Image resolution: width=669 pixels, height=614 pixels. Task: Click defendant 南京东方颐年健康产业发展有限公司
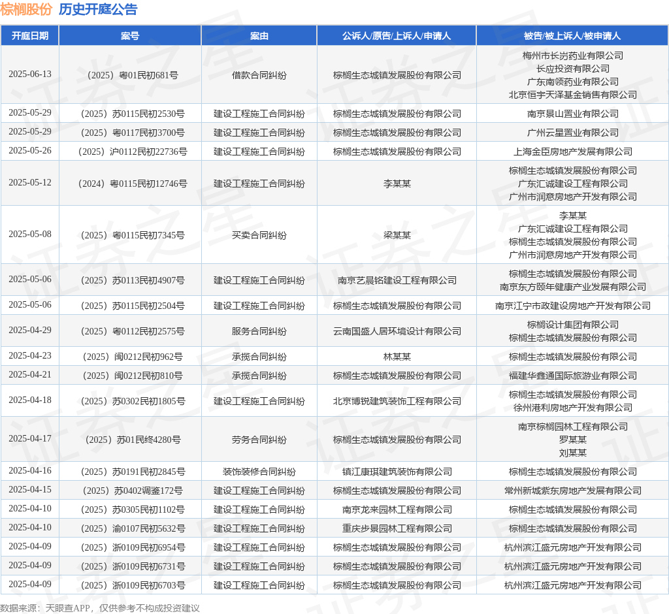tap(572, 287)
